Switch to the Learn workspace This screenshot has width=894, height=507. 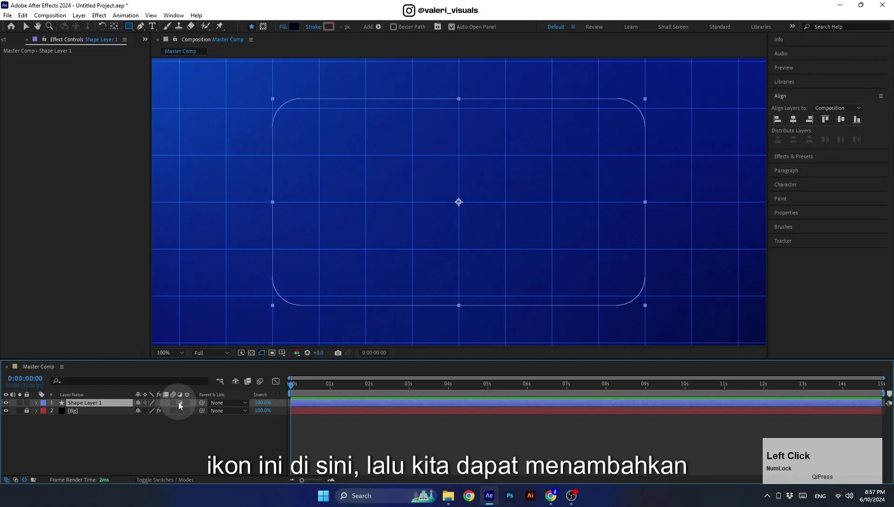(631, 27)
